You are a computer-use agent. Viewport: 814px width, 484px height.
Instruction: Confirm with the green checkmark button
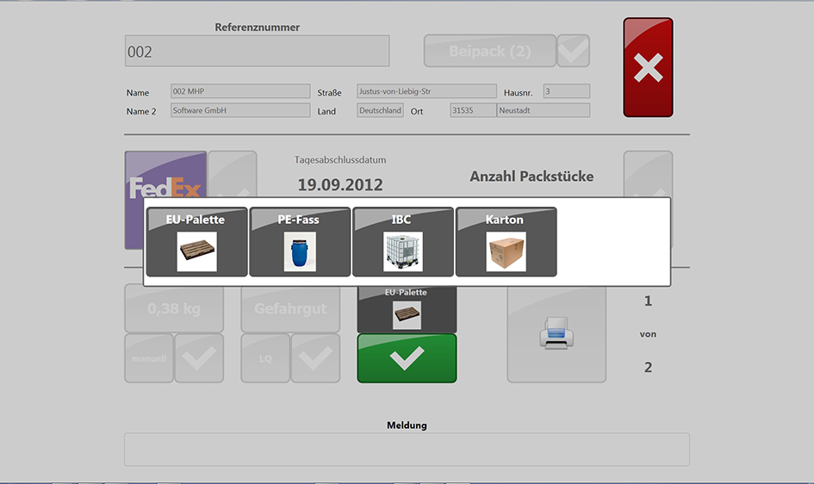(407, 358)
